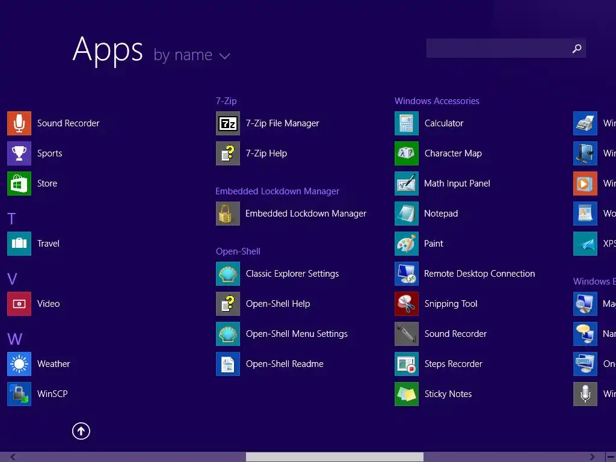Click the chevron next to 'by name'
This screenshot has width=616, height=462.
[x=225, y=56]
